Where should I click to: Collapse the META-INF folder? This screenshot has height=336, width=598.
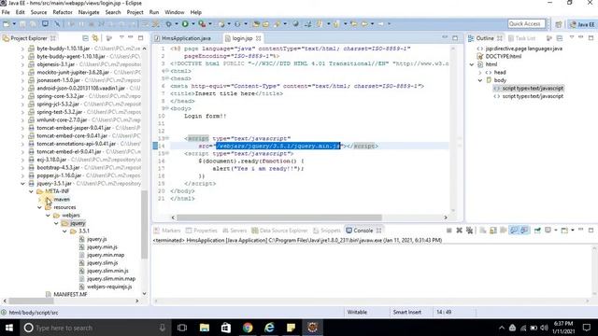click(x=31, y=191)
